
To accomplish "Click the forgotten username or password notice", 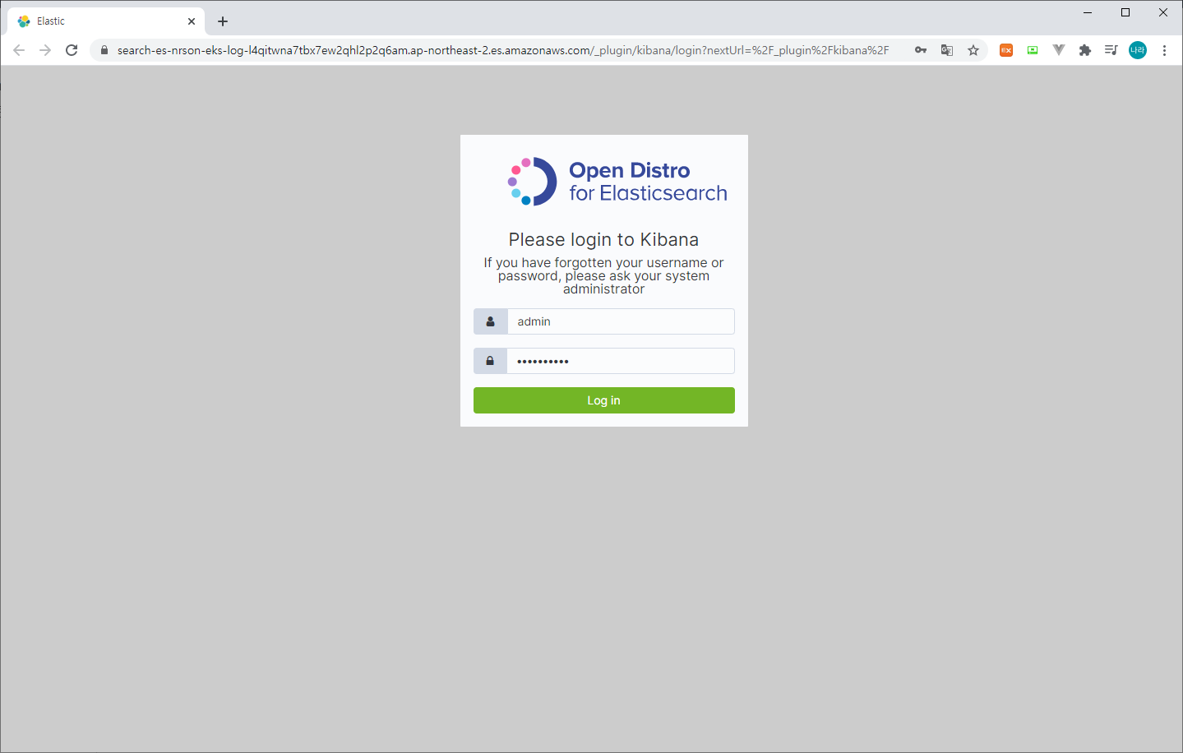I will [603, 275].
